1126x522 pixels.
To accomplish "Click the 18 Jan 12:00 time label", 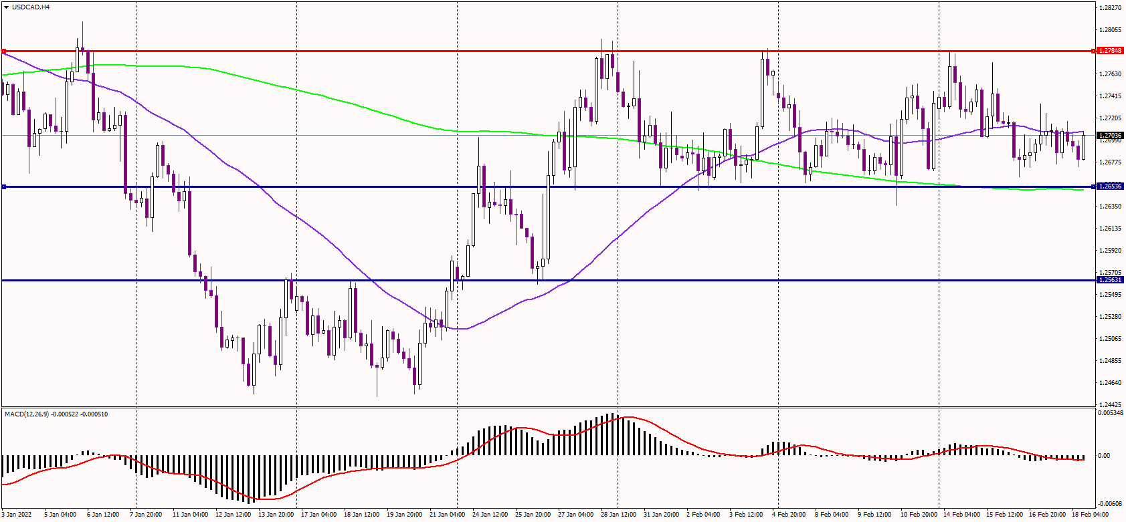I will pos(361,515).
